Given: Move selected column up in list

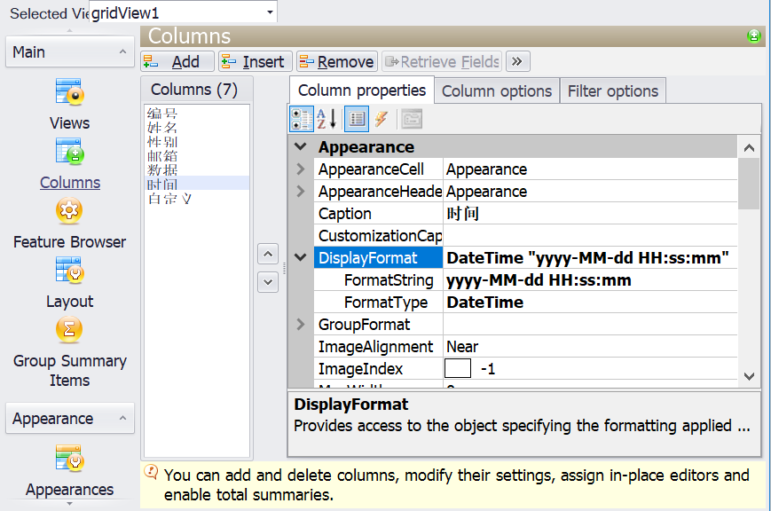Looking at the screenshot, I should pyautogui.click(x=268, y=255).
